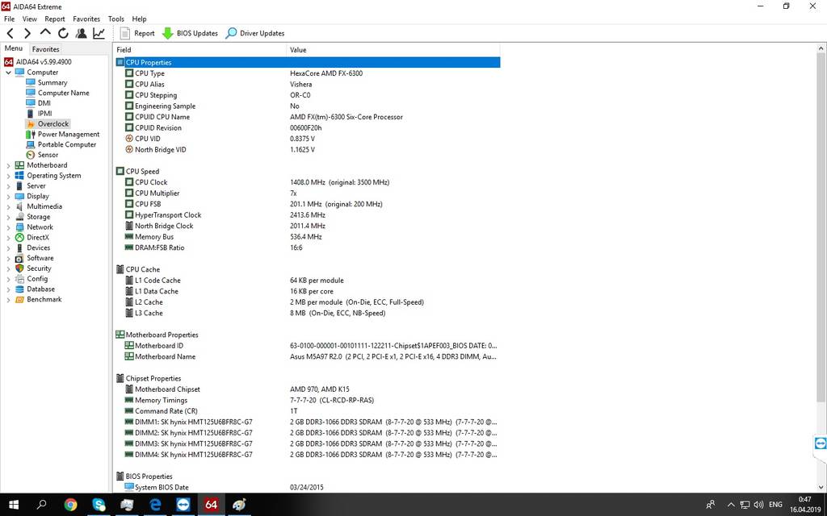This screenshot has width=827, height=516.
Task: Select the DIMM1 SK hynix memory row
Action: coord(308,422)
